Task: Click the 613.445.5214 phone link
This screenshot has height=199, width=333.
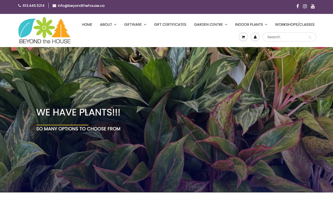Action: pos(34,6)
